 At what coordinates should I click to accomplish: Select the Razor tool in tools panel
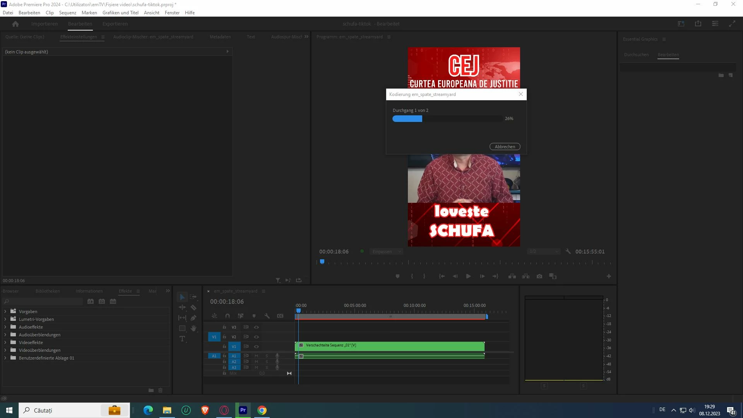pos(193,308)
